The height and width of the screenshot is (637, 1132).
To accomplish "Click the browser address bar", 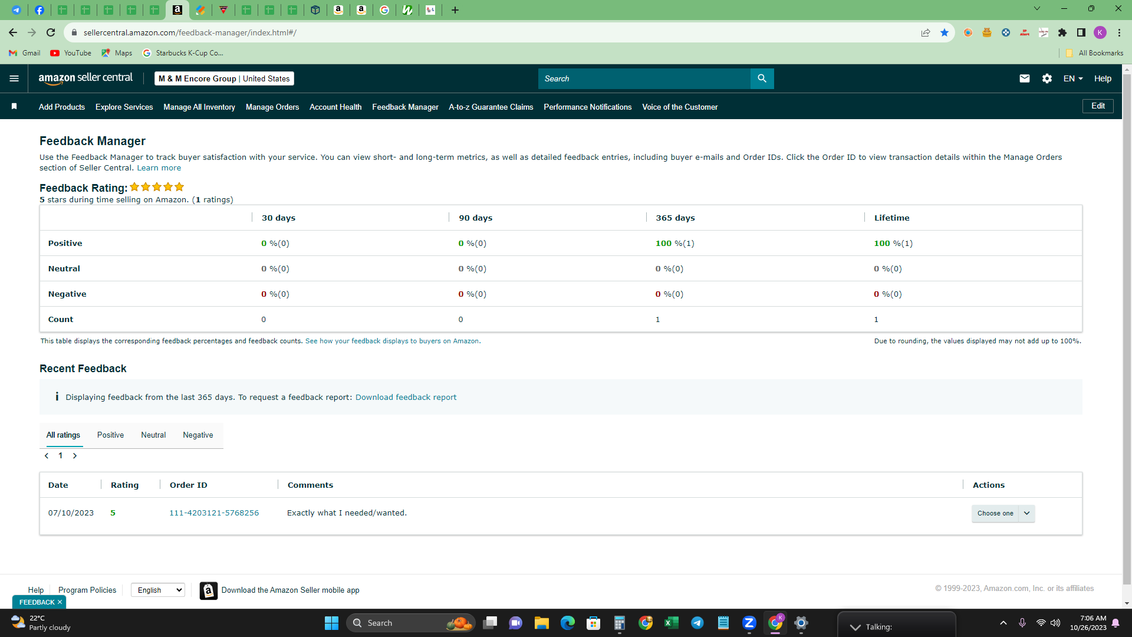I will coord(495,32).
